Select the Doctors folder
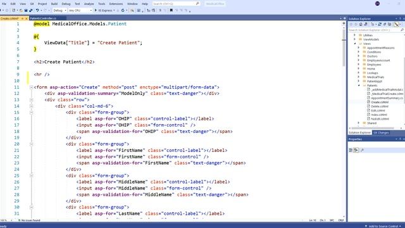The image size is (405, 228). (x=372, y=56)
